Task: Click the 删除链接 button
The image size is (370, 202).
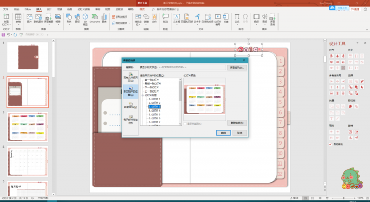Action: pos(237,123)
